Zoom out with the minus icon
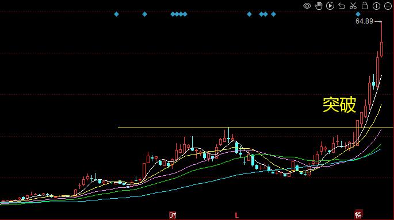The image size is (394, 220). pos(388,6)
